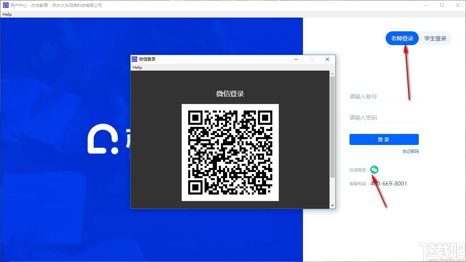Image resolution: width=466 pixels, height=262 pixels.
Task: Open Help menu in main window
Action: point(7,14)
